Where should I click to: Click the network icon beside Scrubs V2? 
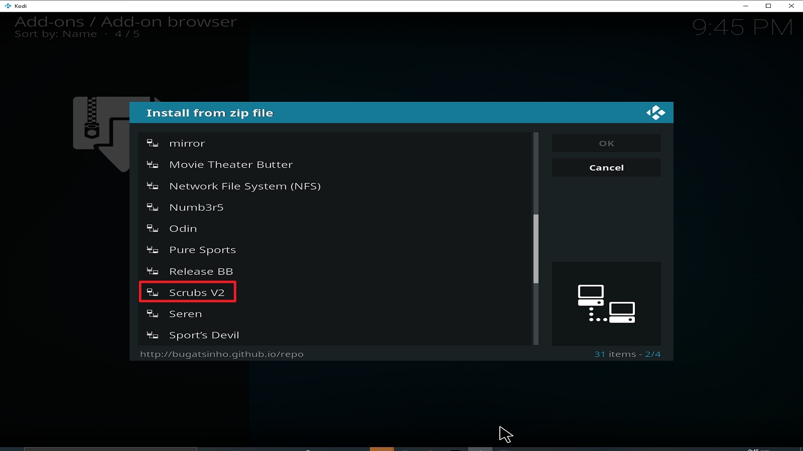pos(153,293)
